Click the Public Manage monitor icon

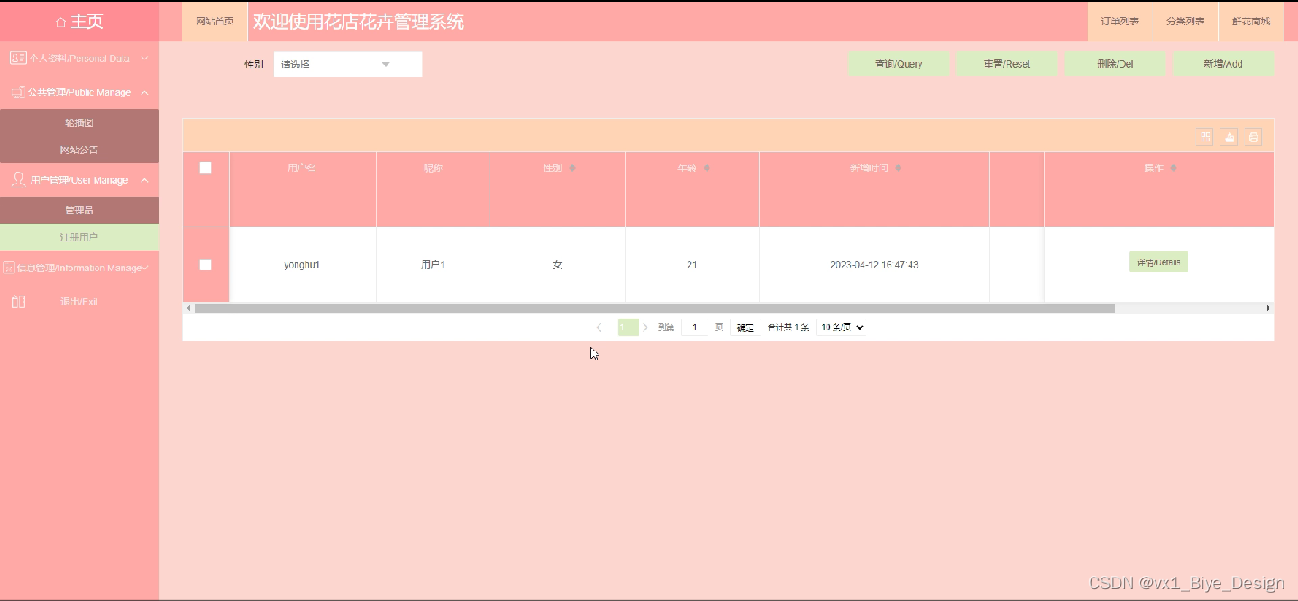tap(17, 92)
